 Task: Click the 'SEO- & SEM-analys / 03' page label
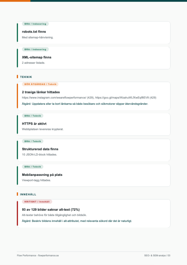(157, 256)
